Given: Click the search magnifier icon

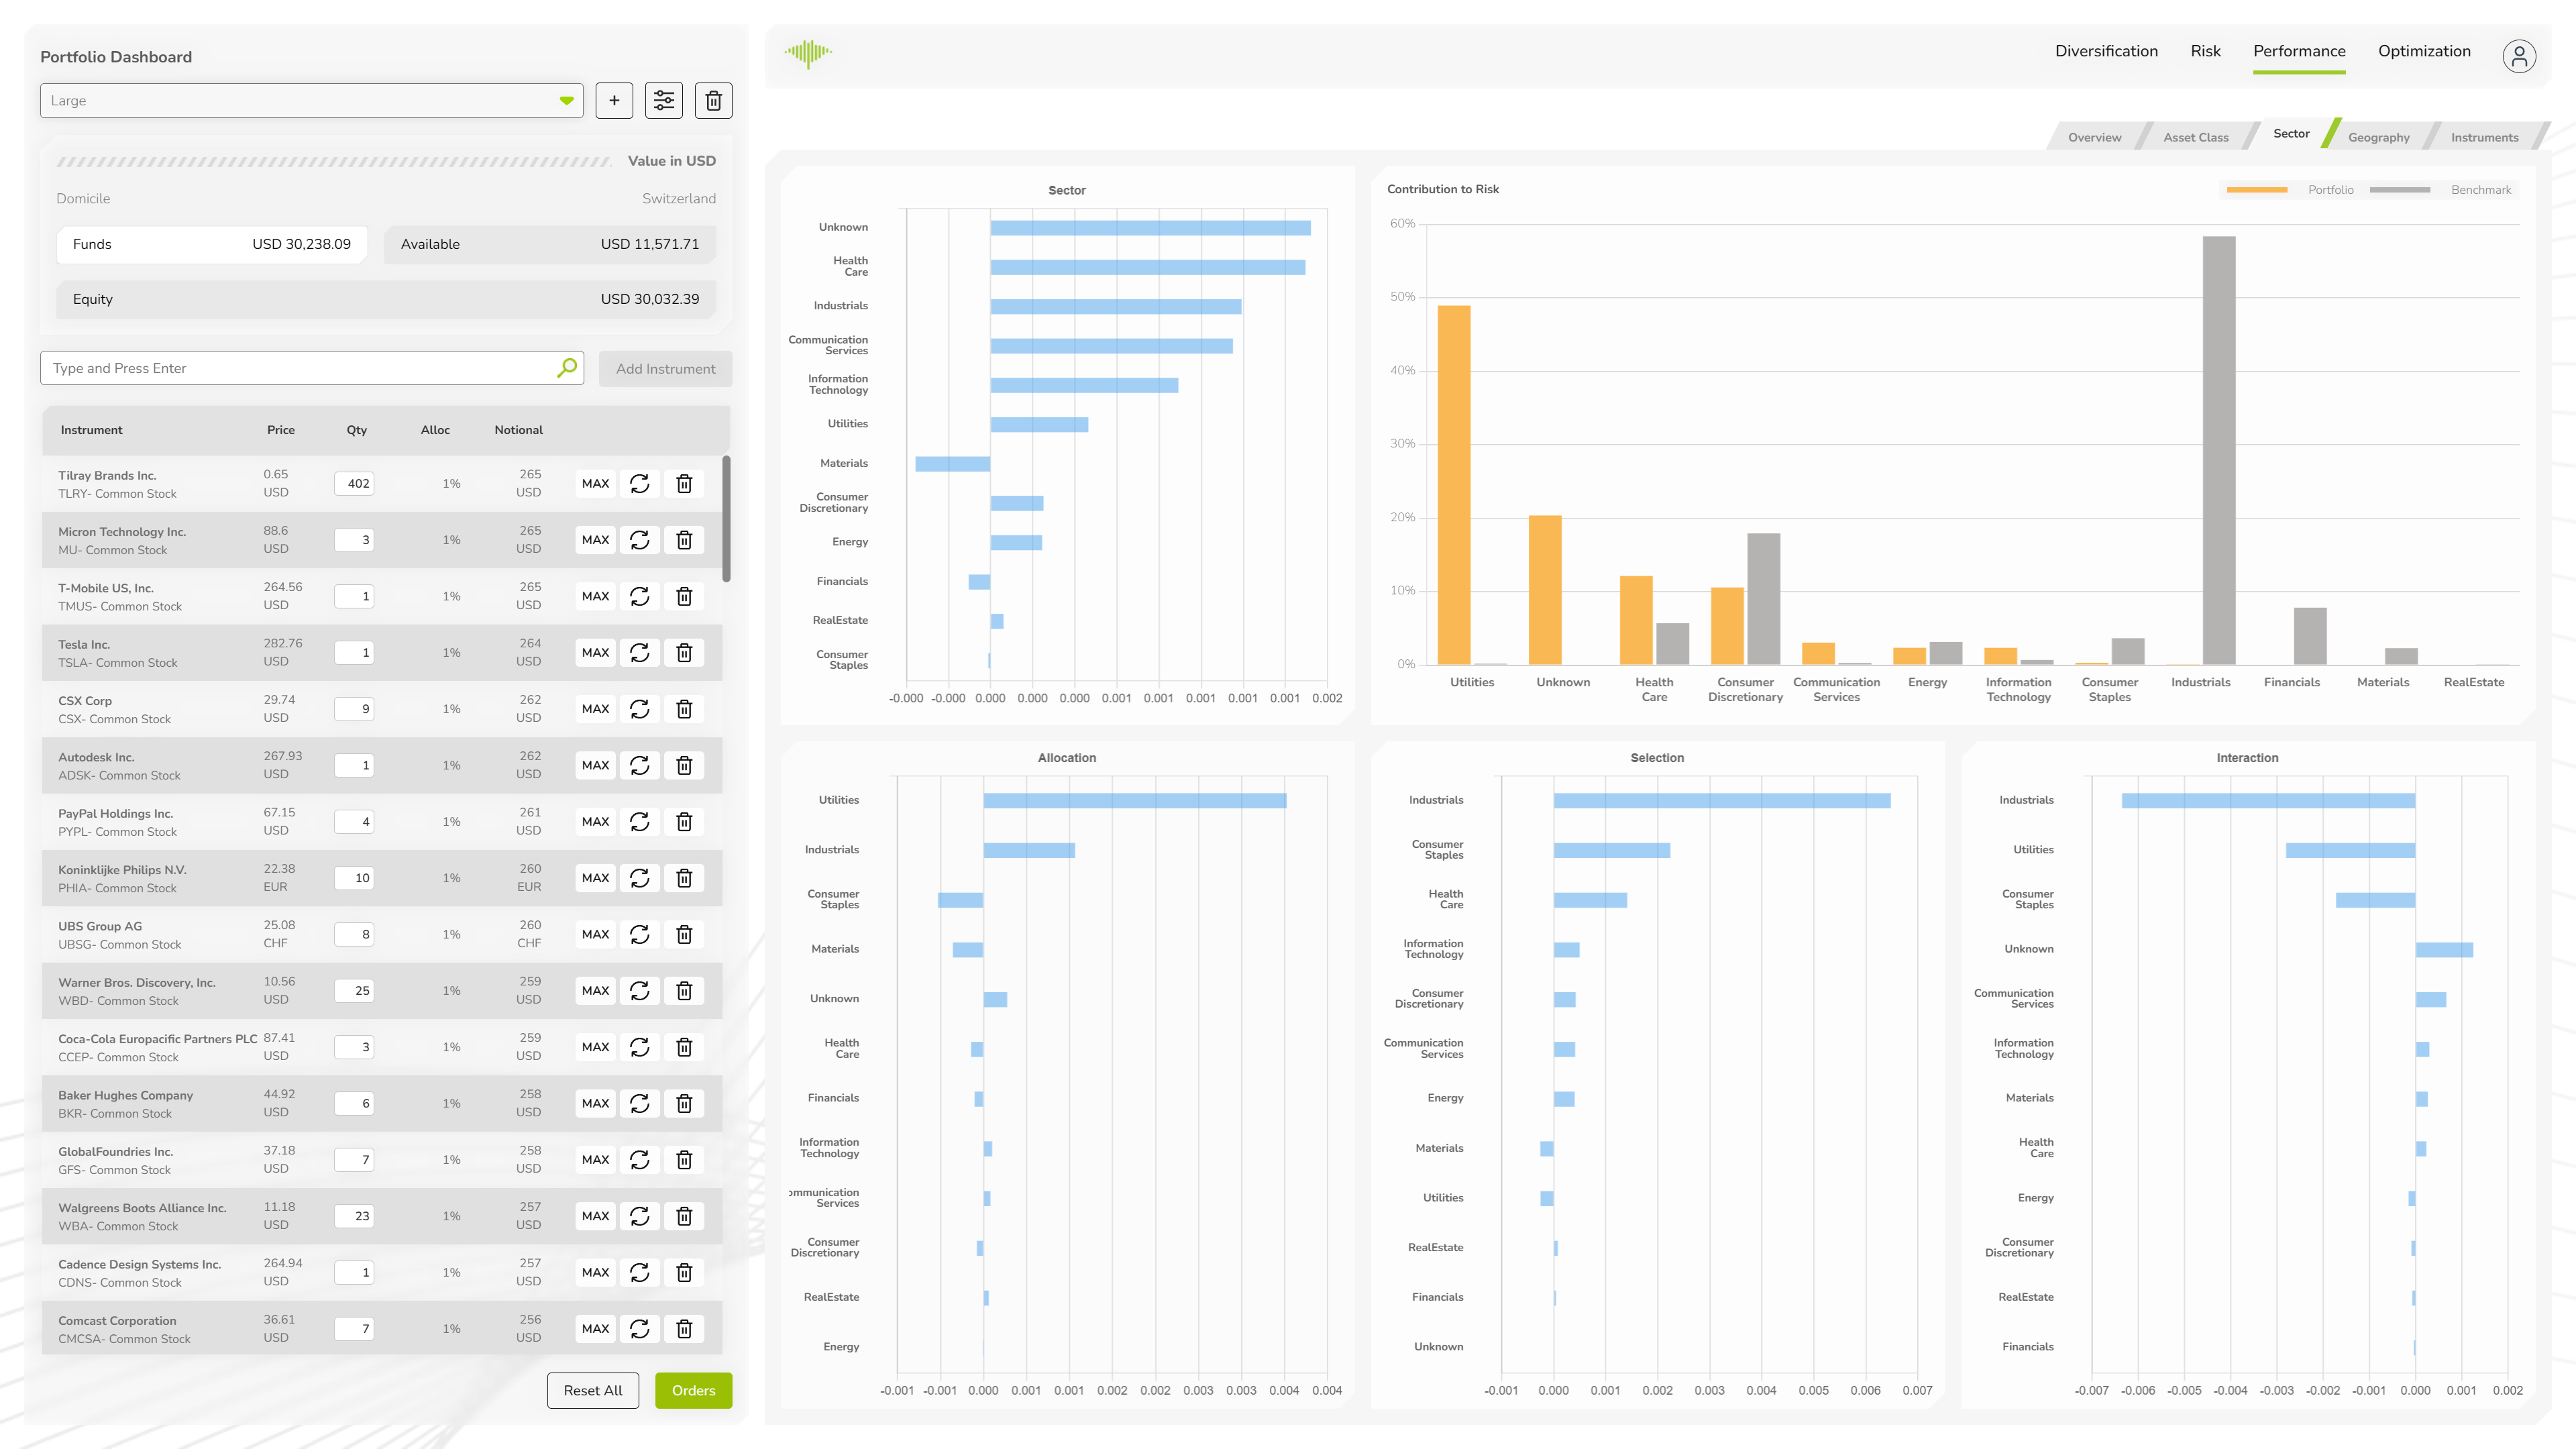Looking at the screenshot, I should point(567,368).
